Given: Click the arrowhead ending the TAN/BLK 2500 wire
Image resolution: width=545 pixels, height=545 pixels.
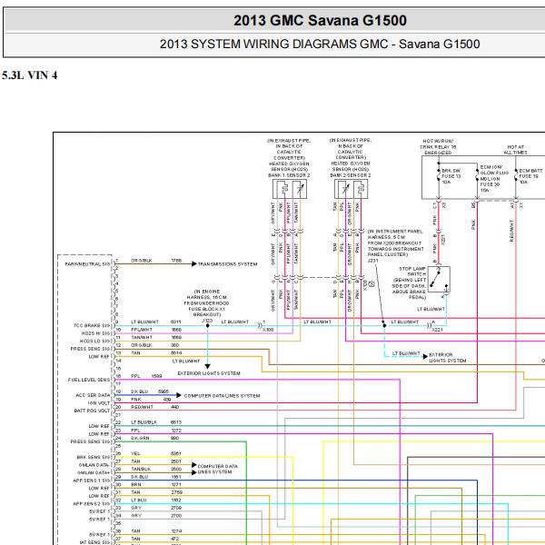Looking at the screenshot, I should [x=194, y=472].
